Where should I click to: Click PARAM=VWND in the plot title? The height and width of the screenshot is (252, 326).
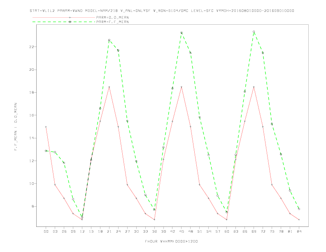click(70, 11)
